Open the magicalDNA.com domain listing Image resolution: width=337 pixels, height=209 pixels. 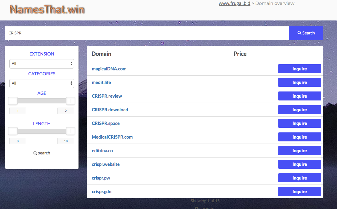click(109, 69)
